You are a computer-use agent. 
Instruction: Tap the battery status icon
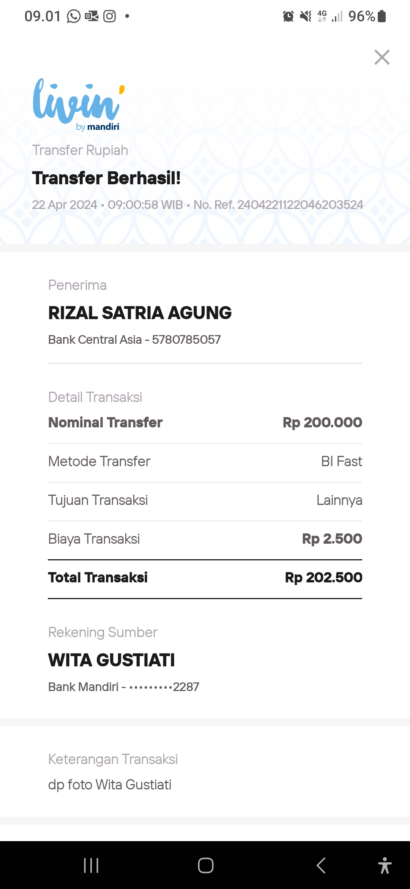382,16
